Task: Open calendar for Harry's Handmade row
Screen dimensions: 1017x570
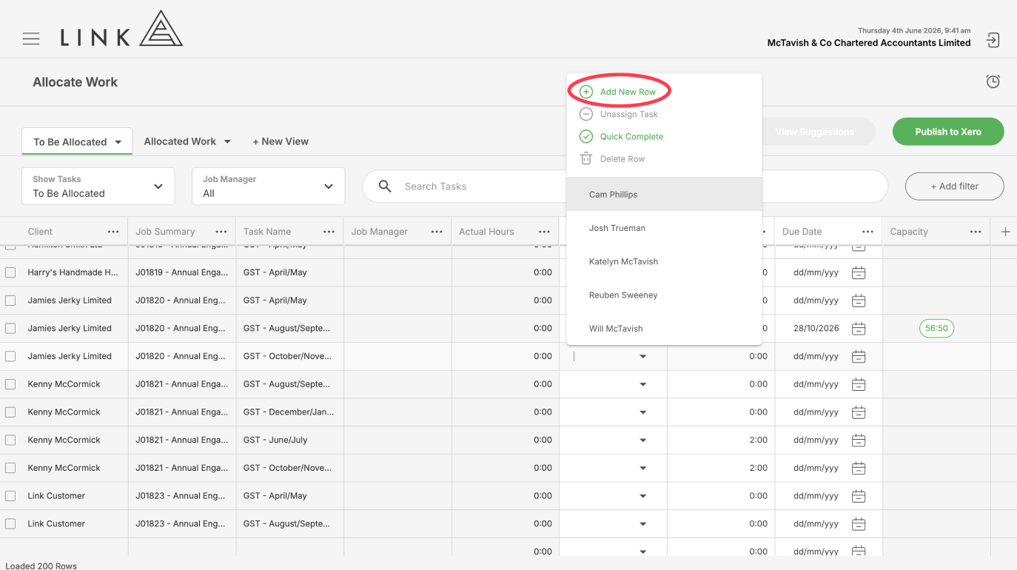Action: (x=859, y=272)
